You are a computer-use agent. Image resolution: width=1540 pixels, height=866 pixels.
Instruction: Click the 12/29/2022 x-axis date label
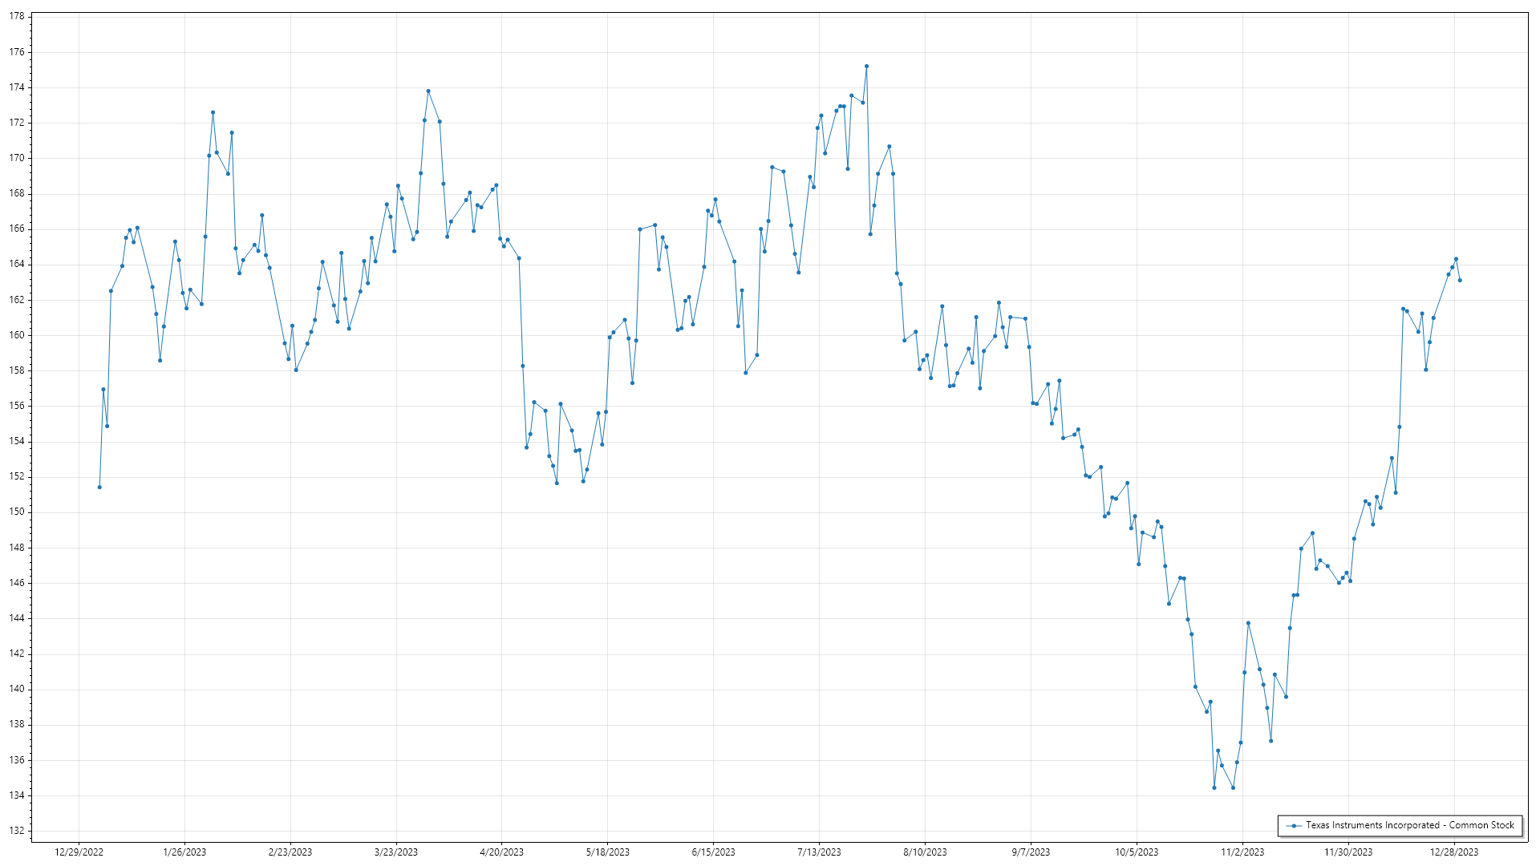pos(79,852)
